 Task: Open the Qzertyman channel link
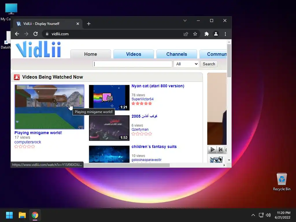(x=140, y=129)
